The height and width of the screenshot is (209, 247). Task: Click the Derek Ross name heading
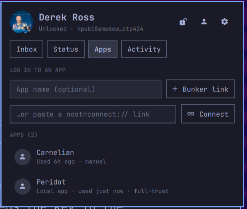tap(66, 17)
